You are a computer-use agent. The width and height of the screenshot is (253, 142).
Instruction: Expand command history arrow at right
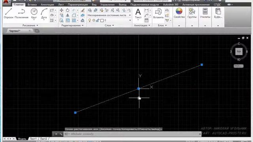[x=200, y=134]
